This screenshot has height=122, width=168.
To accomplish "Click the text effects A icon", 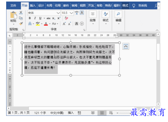I will [30, 23].
